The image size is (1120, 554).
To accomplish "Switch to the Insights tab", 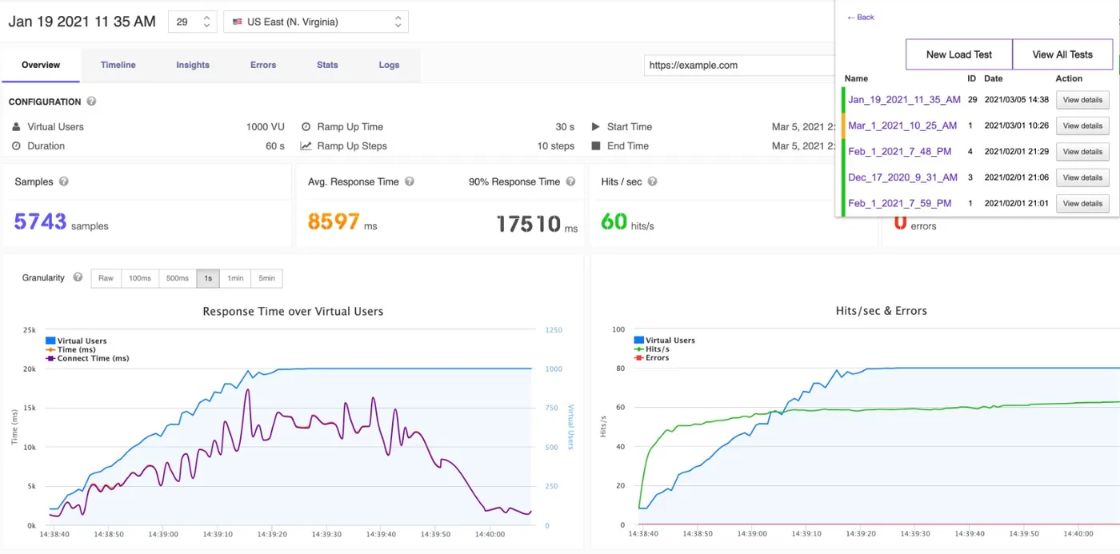I will [x=193, y=65].
